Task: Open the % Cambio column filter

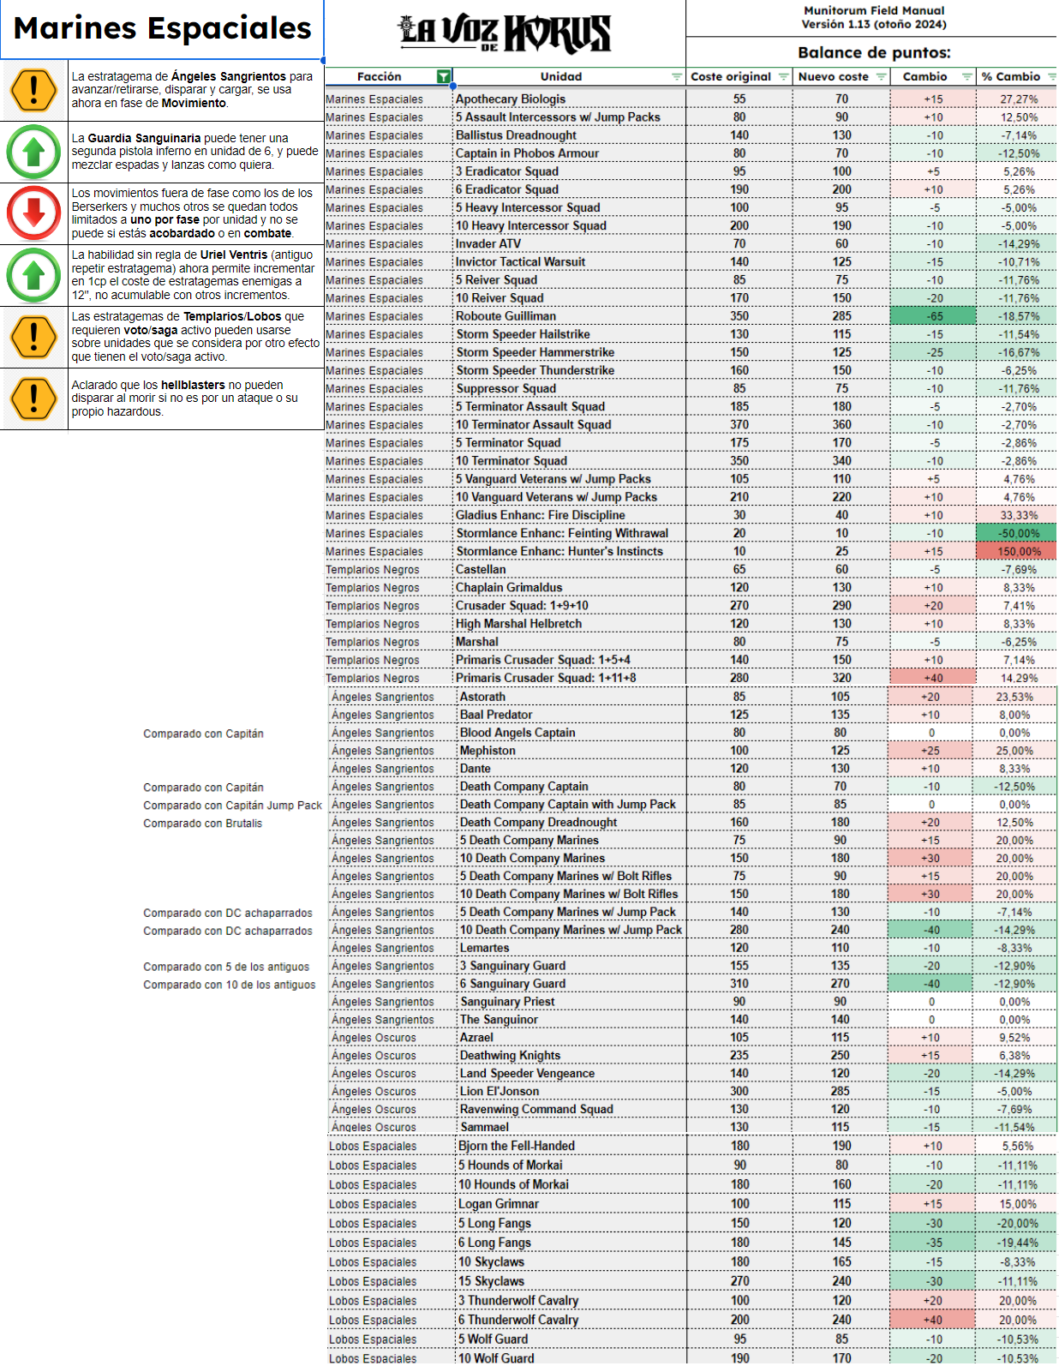Action: [x=1051, y=77]
